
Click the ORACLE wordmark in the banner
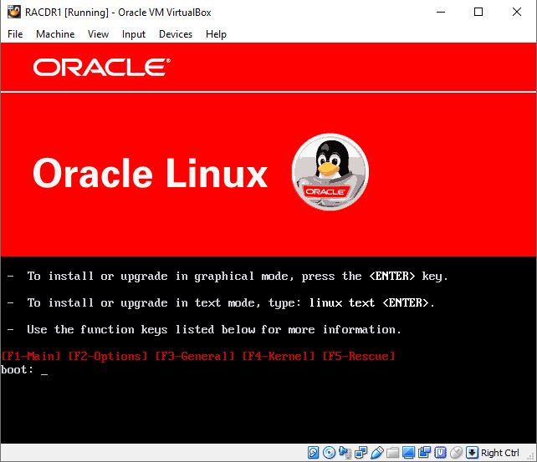click(102, 67)
